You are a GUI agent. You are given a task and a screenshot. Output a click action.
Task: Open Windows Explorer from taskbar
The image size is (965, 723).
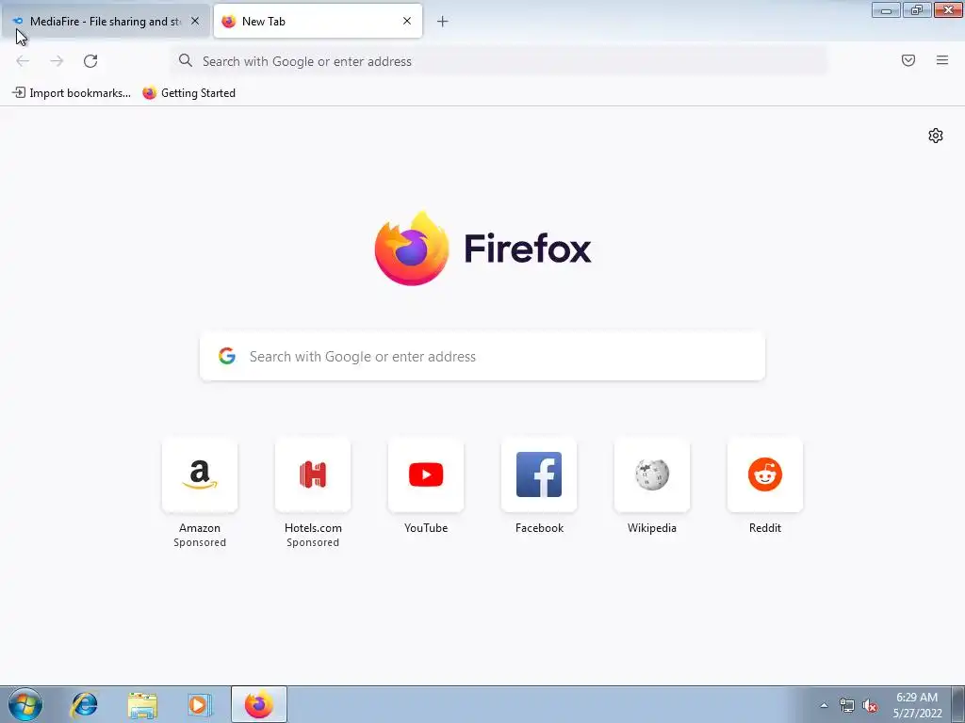tap(142, 704)
